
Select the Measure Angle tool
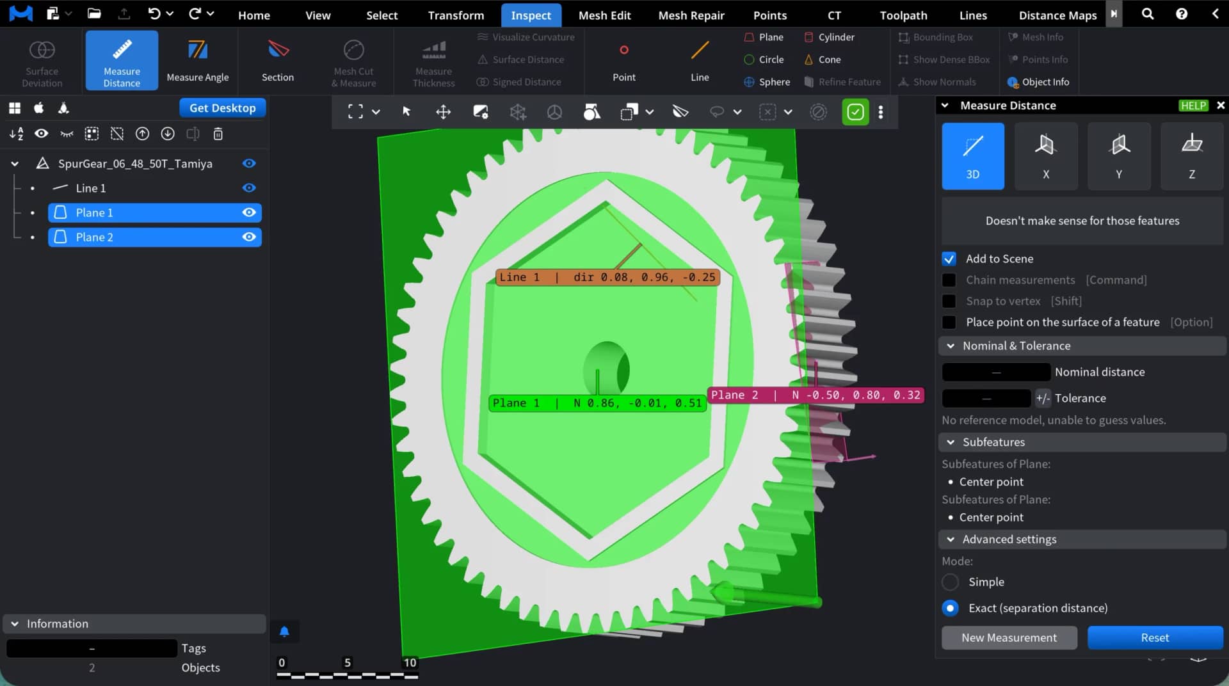198,61
